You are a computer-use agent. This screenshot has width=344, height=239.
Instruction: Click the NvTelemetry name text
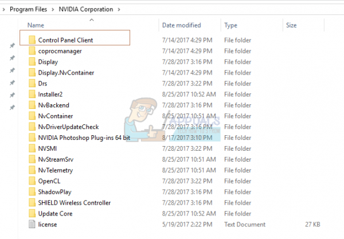point(56,170)
